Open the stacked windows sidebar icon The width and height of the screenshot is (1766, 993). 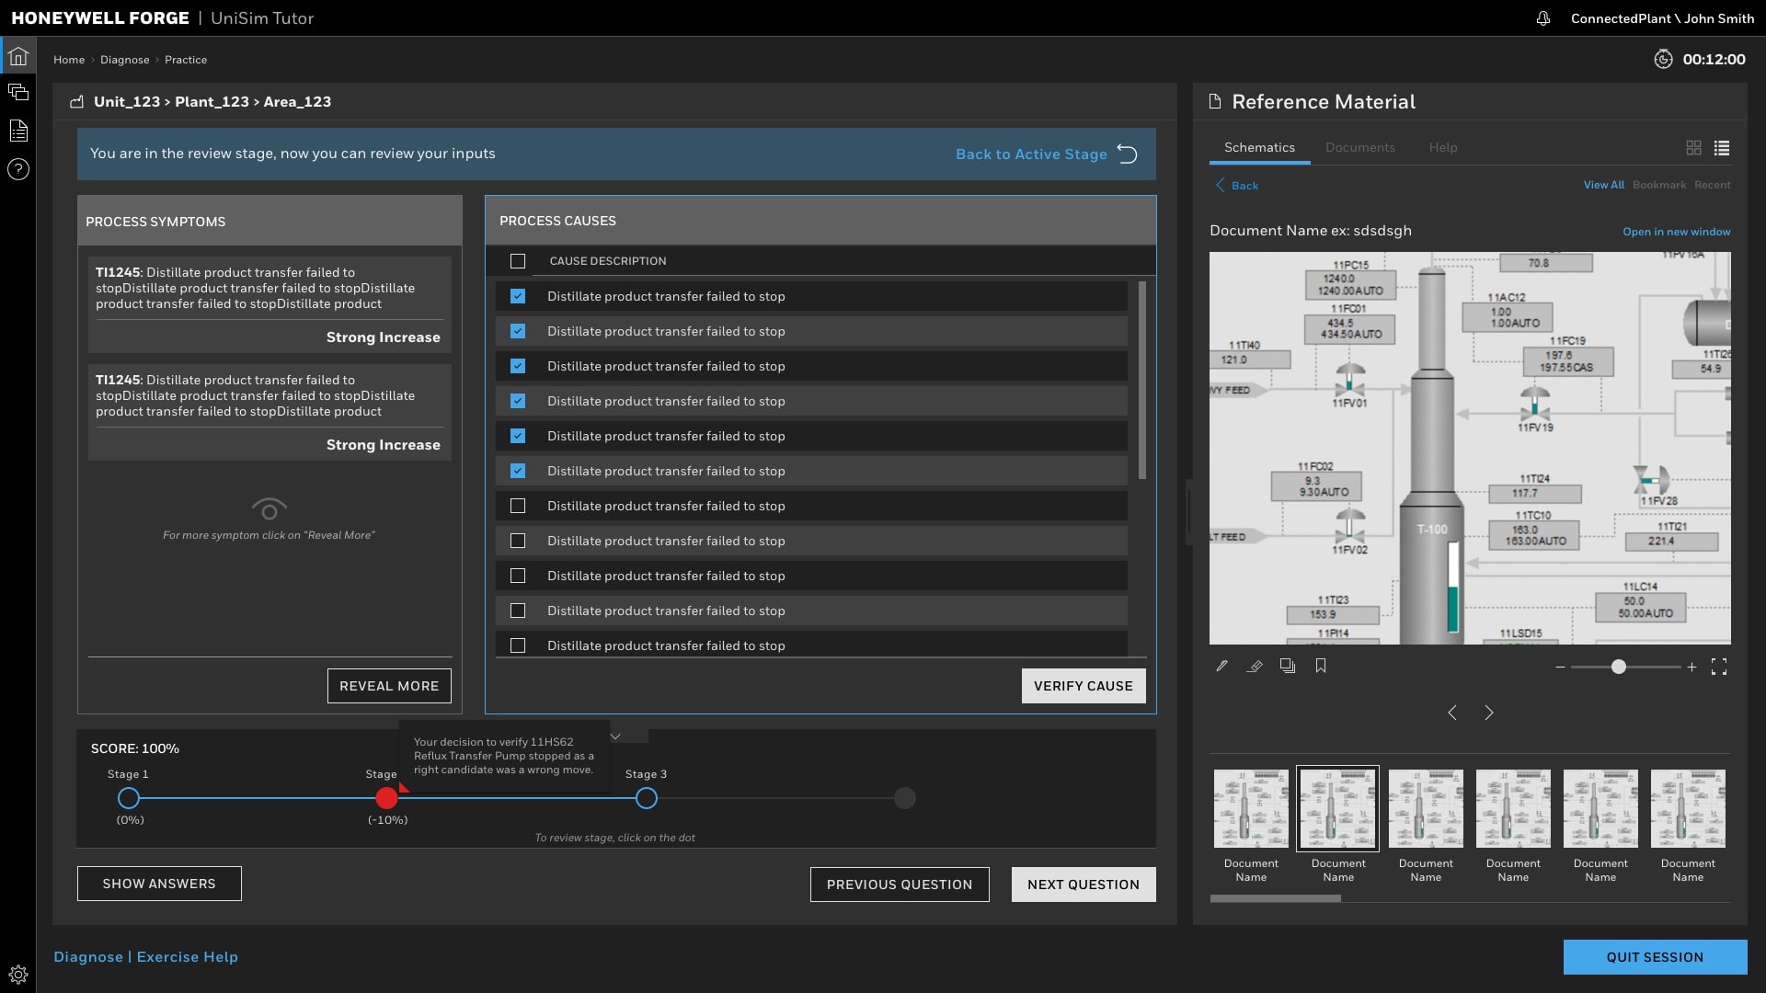[18, 92]
